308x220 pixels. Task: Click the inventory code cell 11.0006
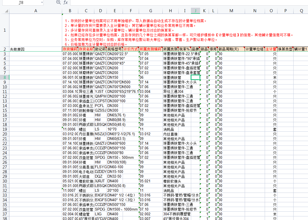click(70, 129)
